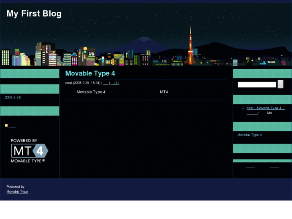
Task: Open the 2008 2 (1) archive link
Action: coord(13,97)
